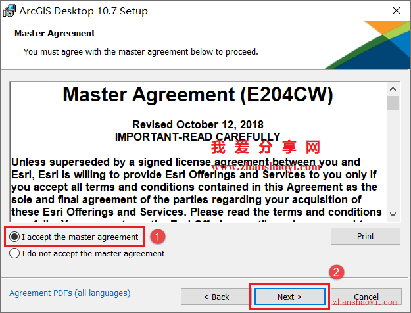The width and height of the screenshot is (411, 313).
Task: Click the ArcGIS Desktop 10.7 Setup title text
Action: [84, 11]
